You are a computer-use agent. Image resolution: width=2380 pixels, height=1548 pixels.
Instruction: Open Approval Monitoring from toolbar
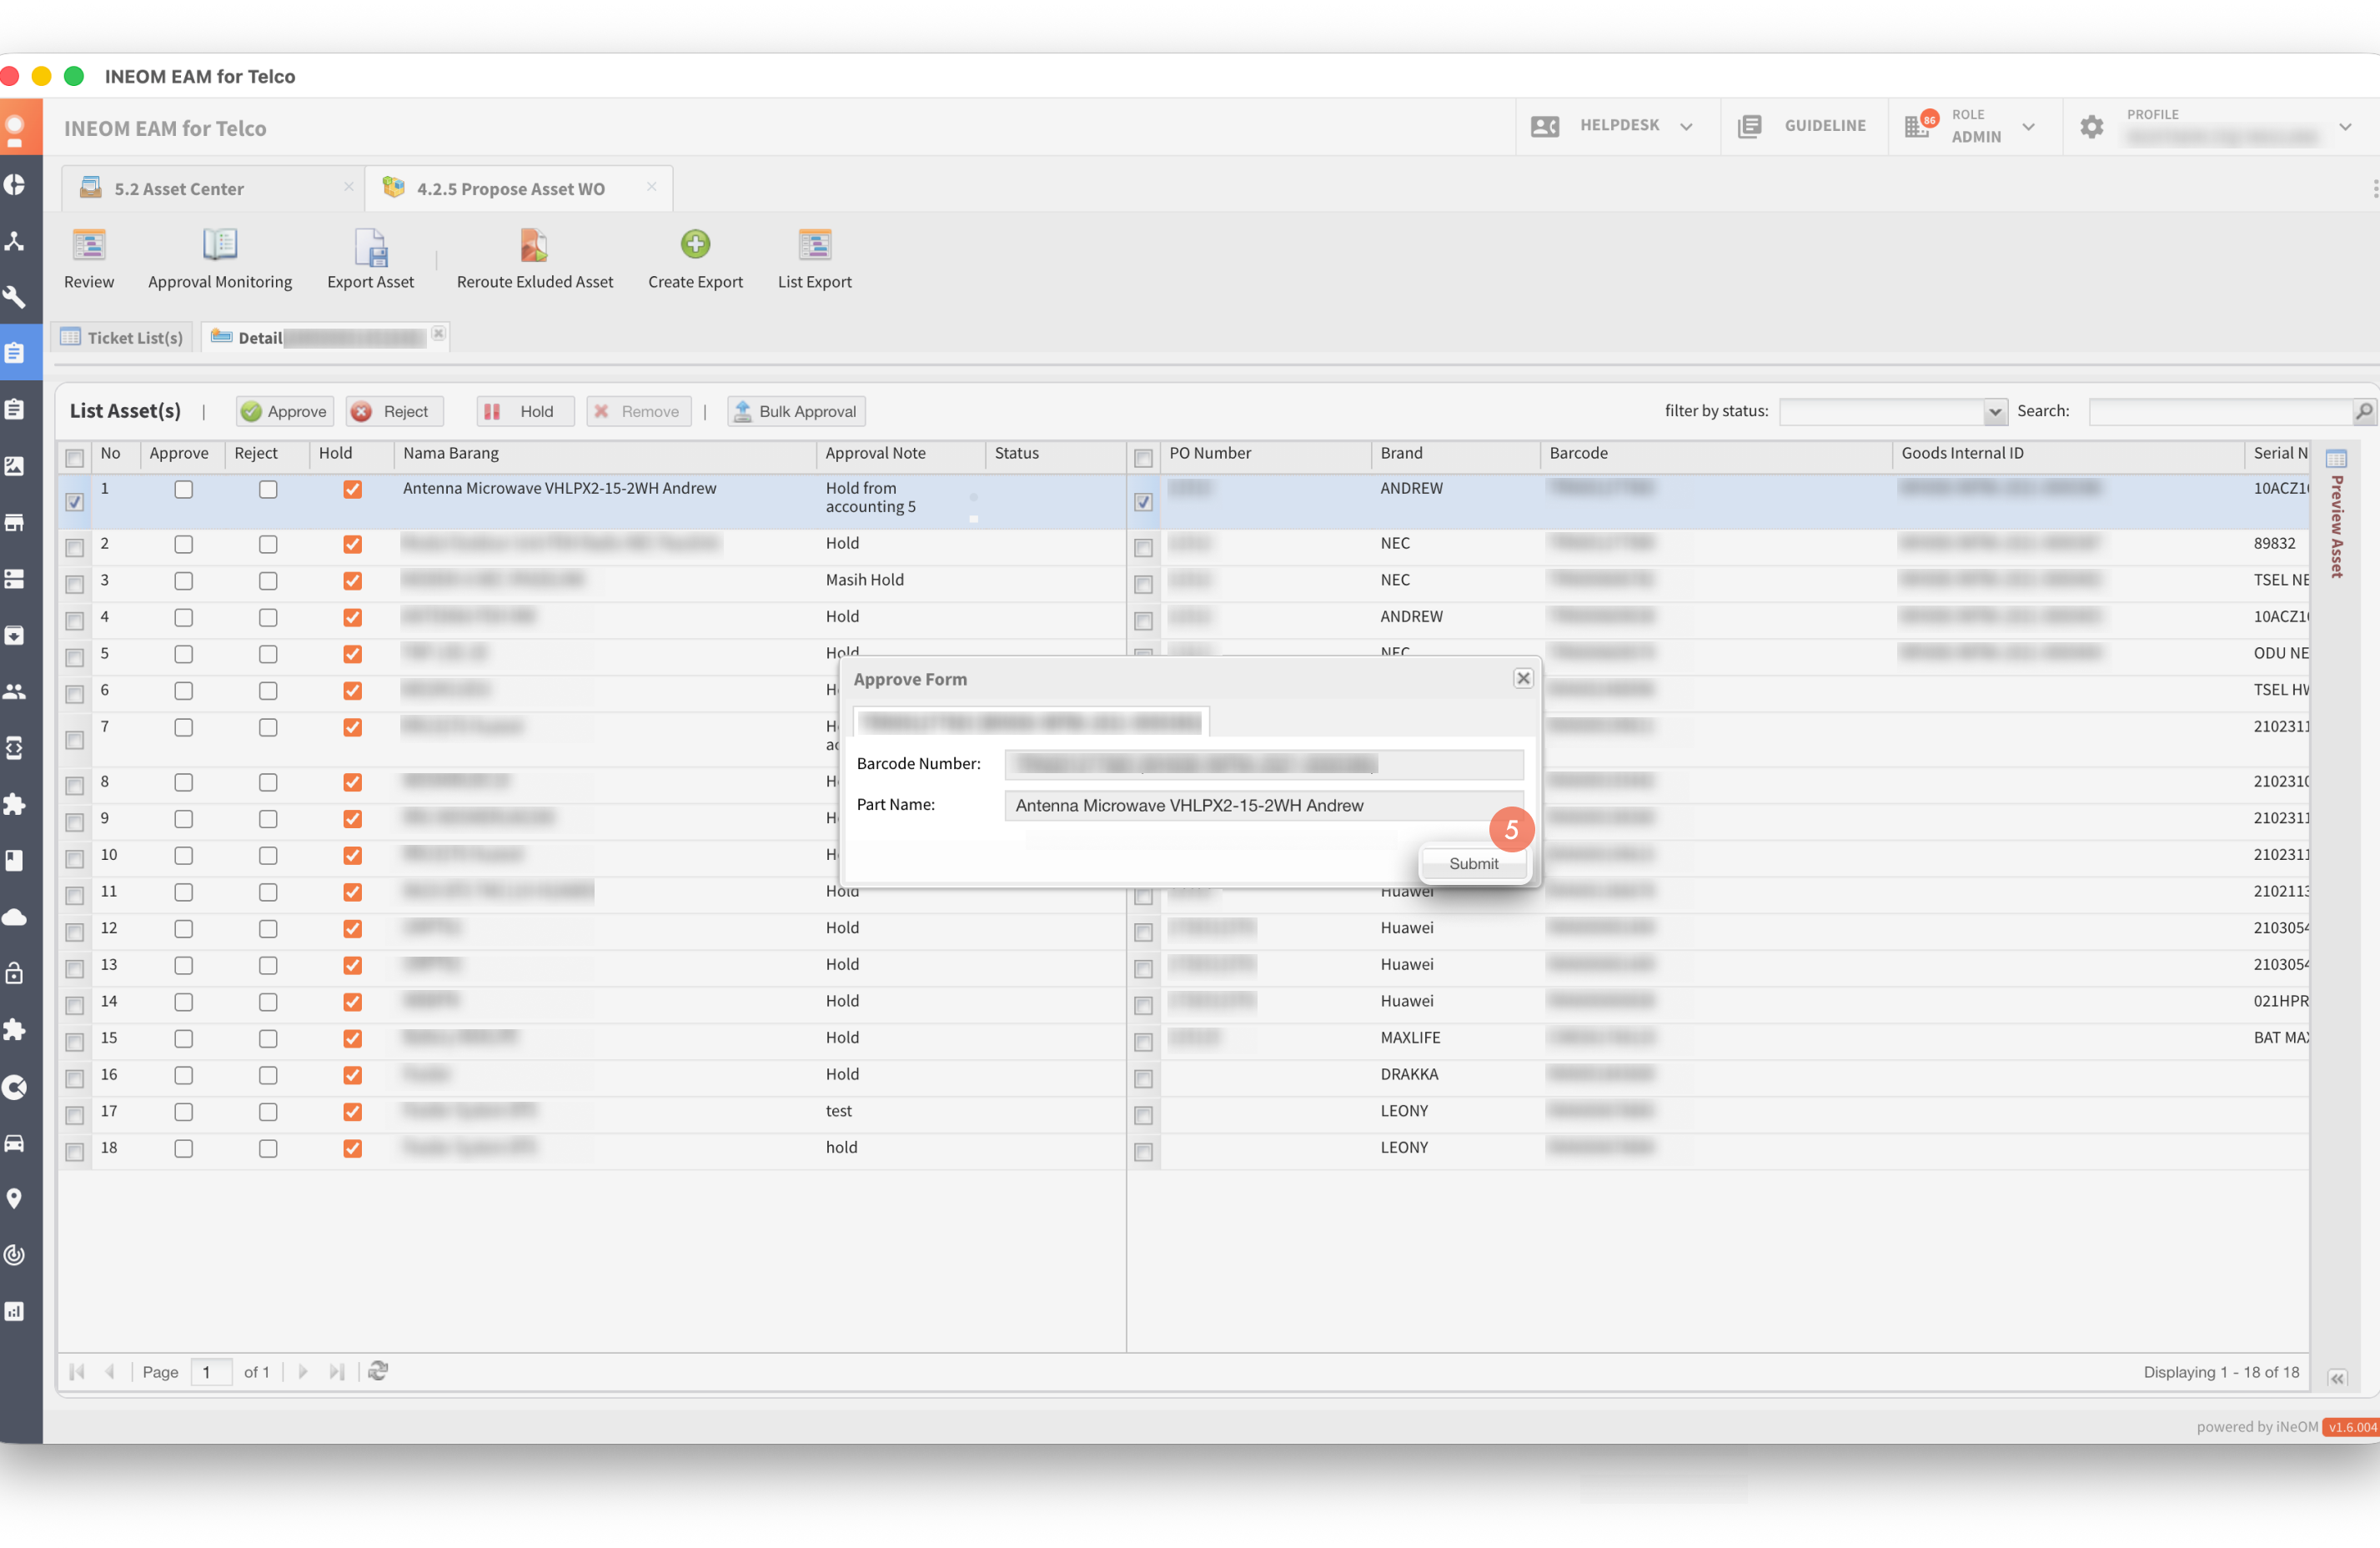pos(219,245)
